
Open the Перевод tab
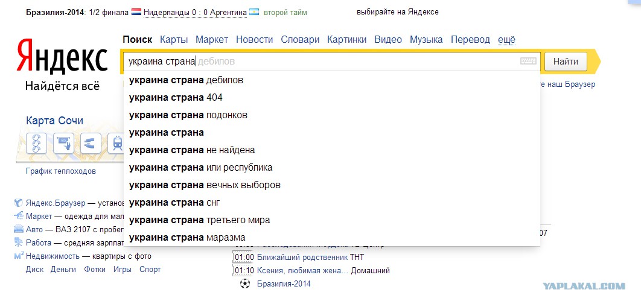[470, 40]
